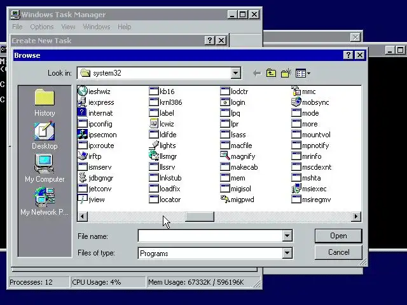Open the View menu button
Screen dimensions: 407x305
(x=303, y=74)
